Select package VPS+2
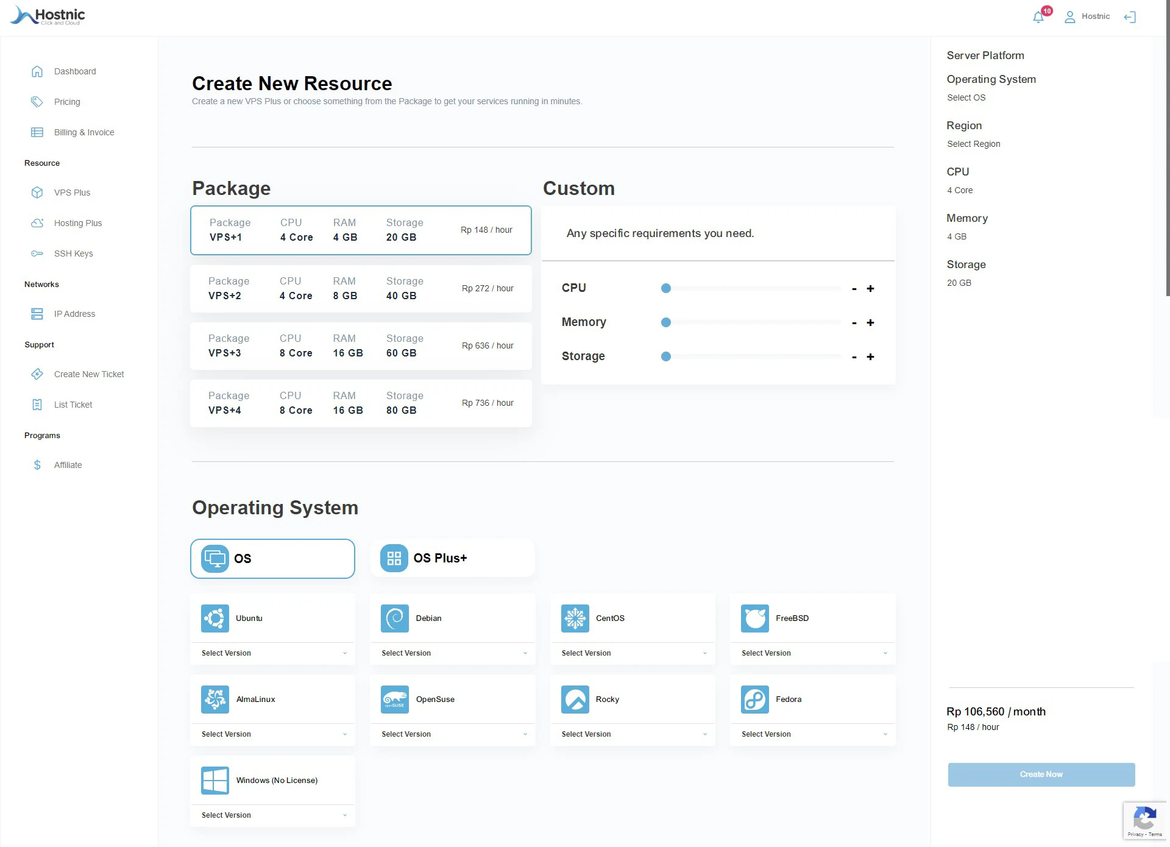The image size is (1170, 847). point(361,289)
